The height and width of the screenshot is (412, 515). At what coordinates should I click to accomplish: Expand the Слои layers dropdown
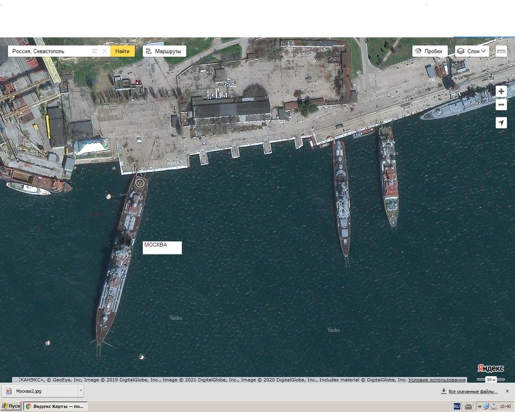[472, 51]
